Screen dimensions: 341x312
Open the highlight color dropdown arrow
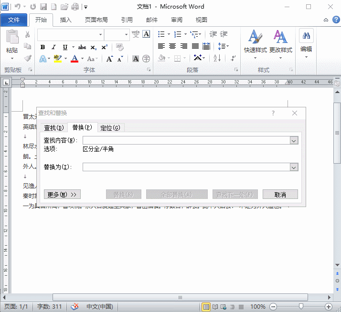[65, 59]
